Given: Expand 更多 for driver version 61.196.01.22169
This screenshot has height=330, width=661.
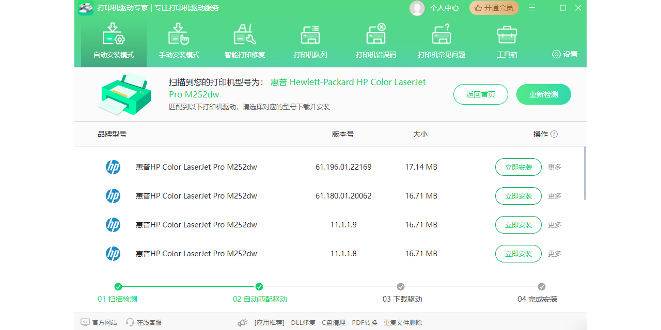Looking at the screenshot, I should point(555,167).
